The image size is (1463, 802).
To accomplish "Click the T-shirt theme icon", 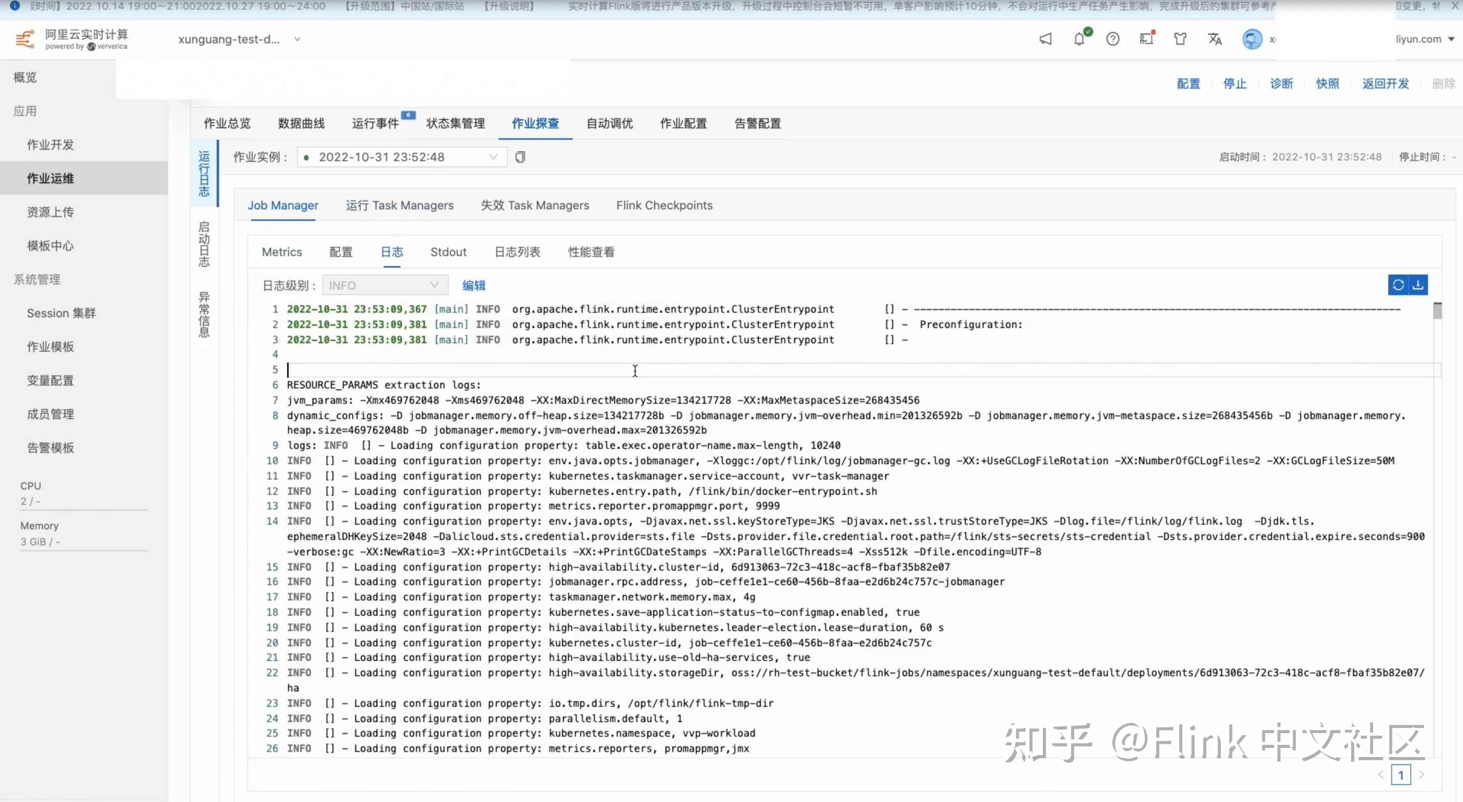I will [1180, 39].
